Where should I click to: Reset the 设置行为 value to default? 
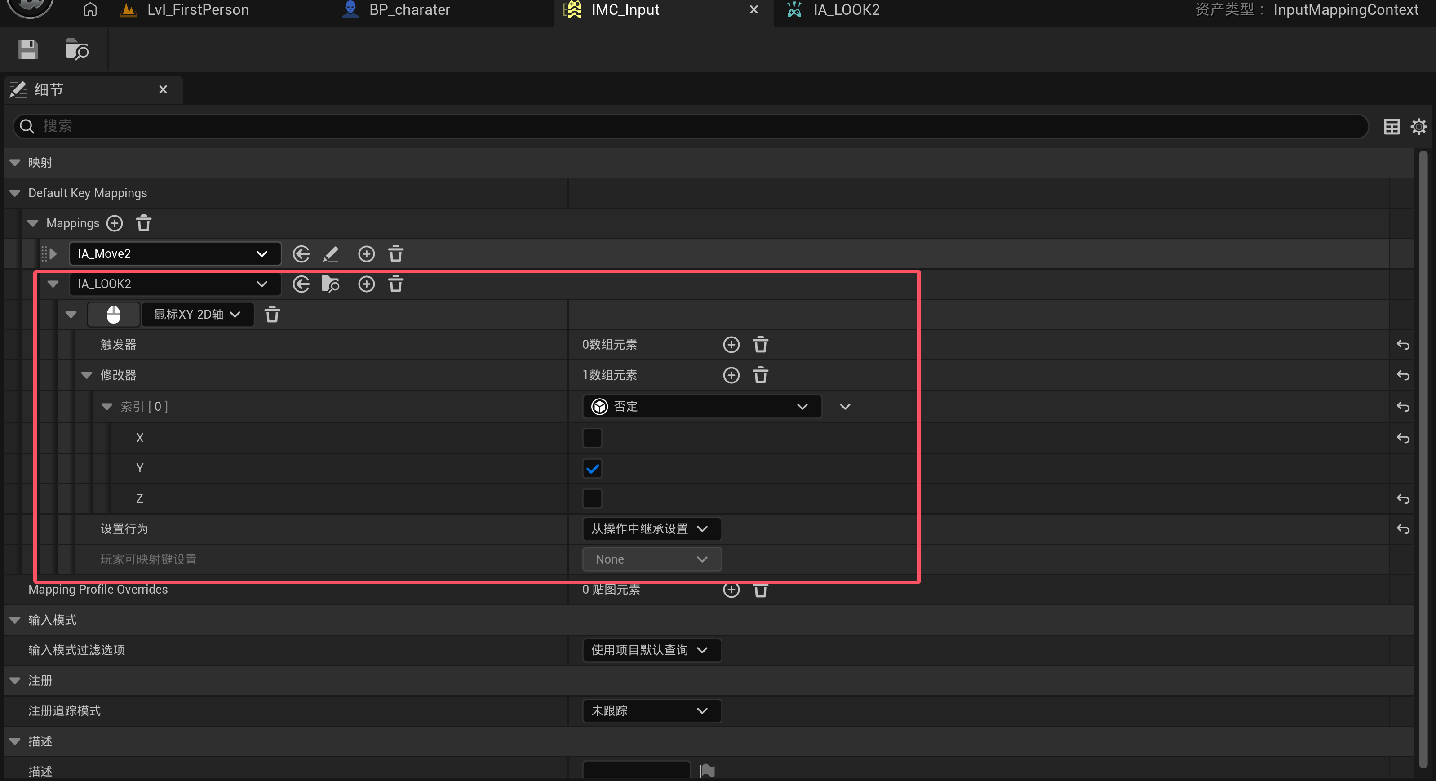click(x=1403, y=529)
